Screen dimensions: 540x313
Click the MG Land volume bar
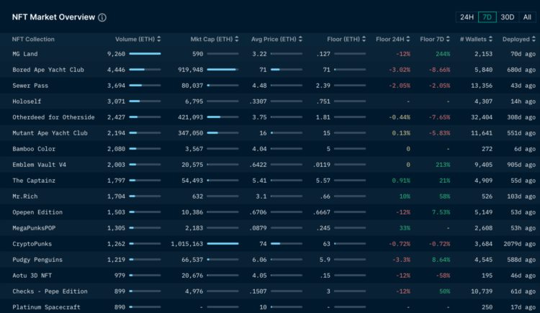(x=145, y=54)
